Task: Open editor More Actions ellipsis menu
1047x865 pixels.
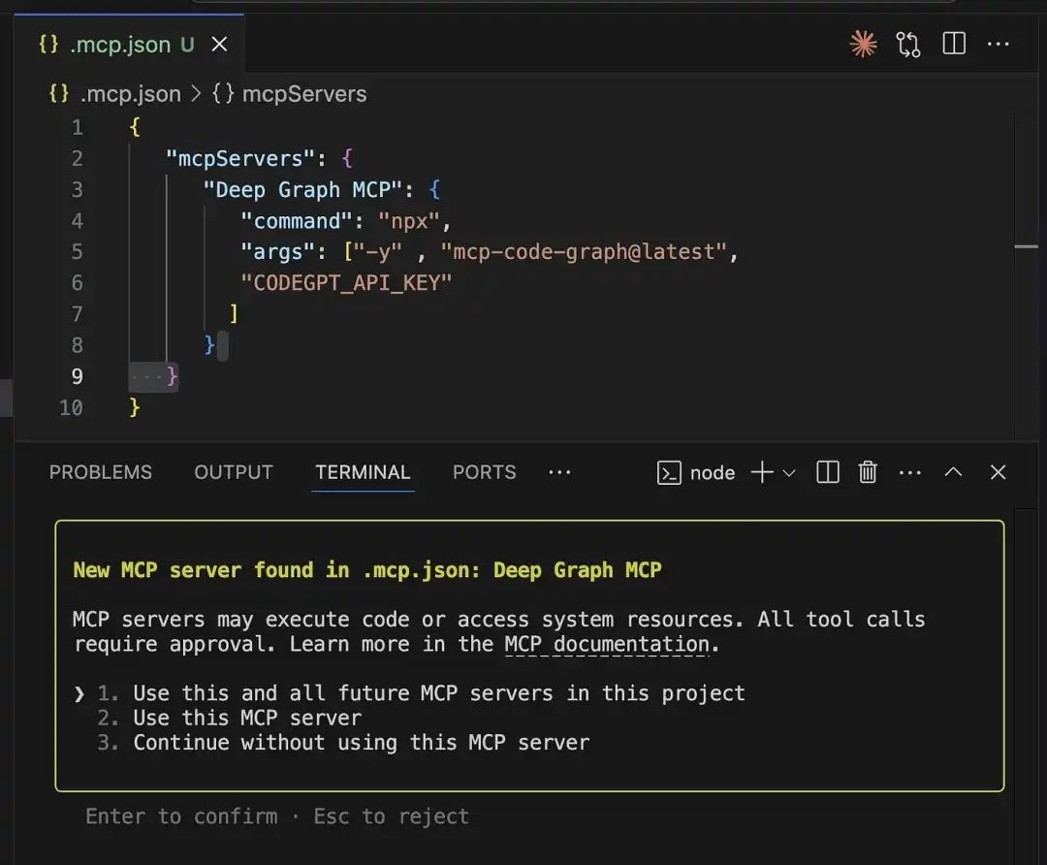Action: pyautogui.click(x=999, y=44)
